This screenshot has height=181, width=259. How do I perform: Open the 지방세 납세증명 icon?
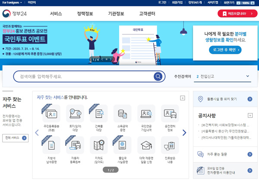tap(51, 145)
